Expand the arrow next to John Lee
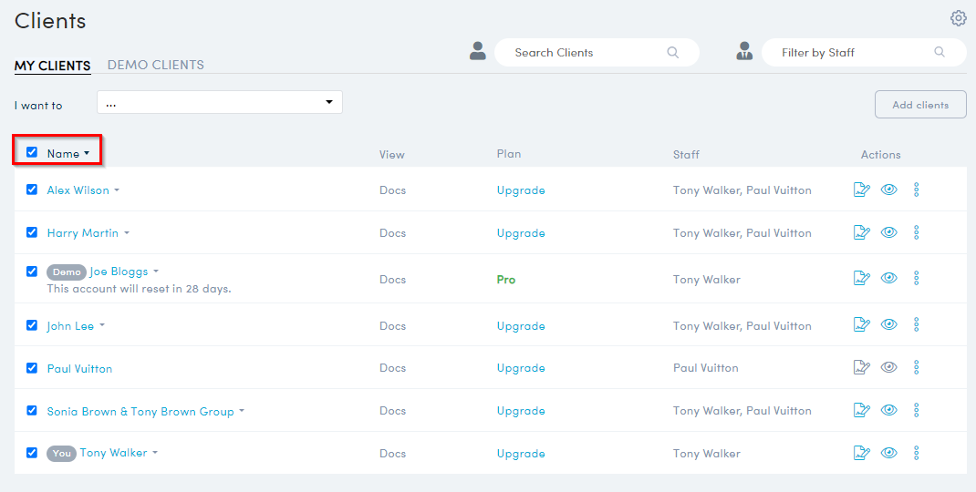 [102, 326]
